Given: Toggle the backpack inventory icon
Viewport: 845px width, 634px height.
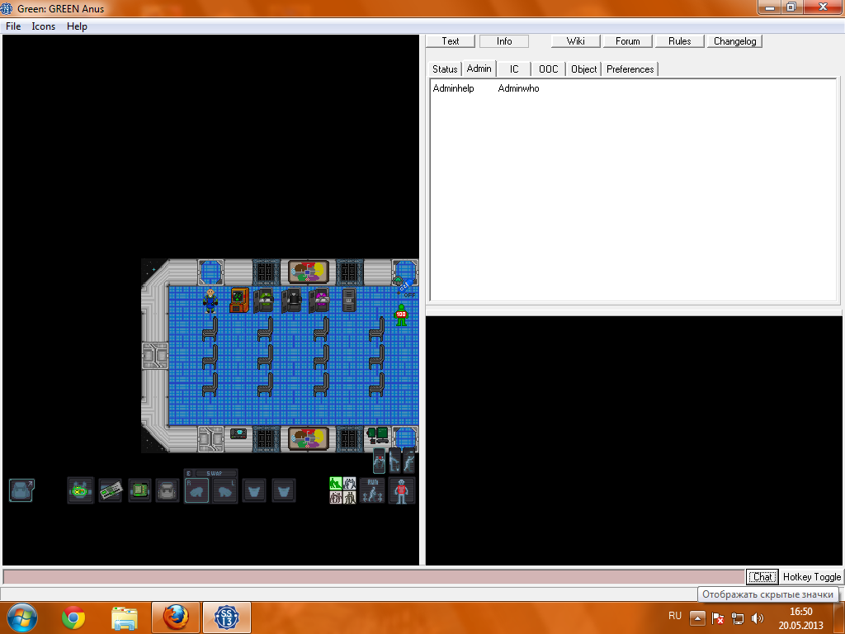Looking at the screenshot, I should point(21,490).
